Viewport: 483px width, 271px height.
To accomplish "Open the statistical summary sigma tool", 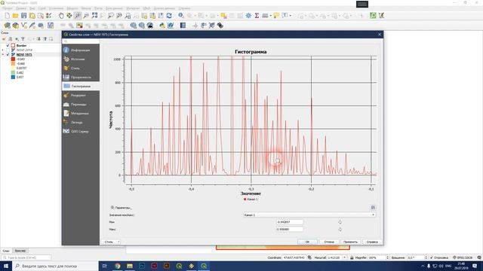I will 257,15.
